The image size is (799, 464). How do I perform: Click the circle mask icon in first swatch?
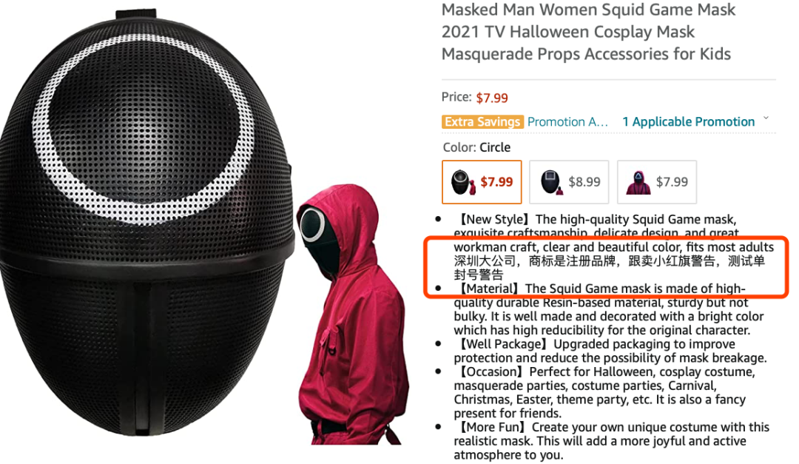coord(462,183)
